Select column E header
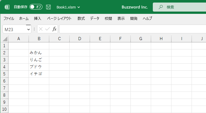206x113 pixels. tap(100, 39)
